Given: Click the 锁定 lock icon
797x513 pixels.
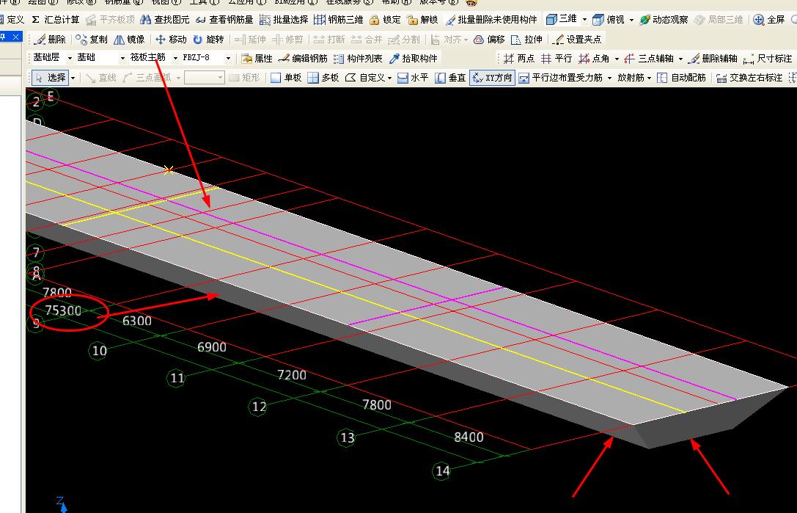Looking at the screenshot, I should pos(375,20).
